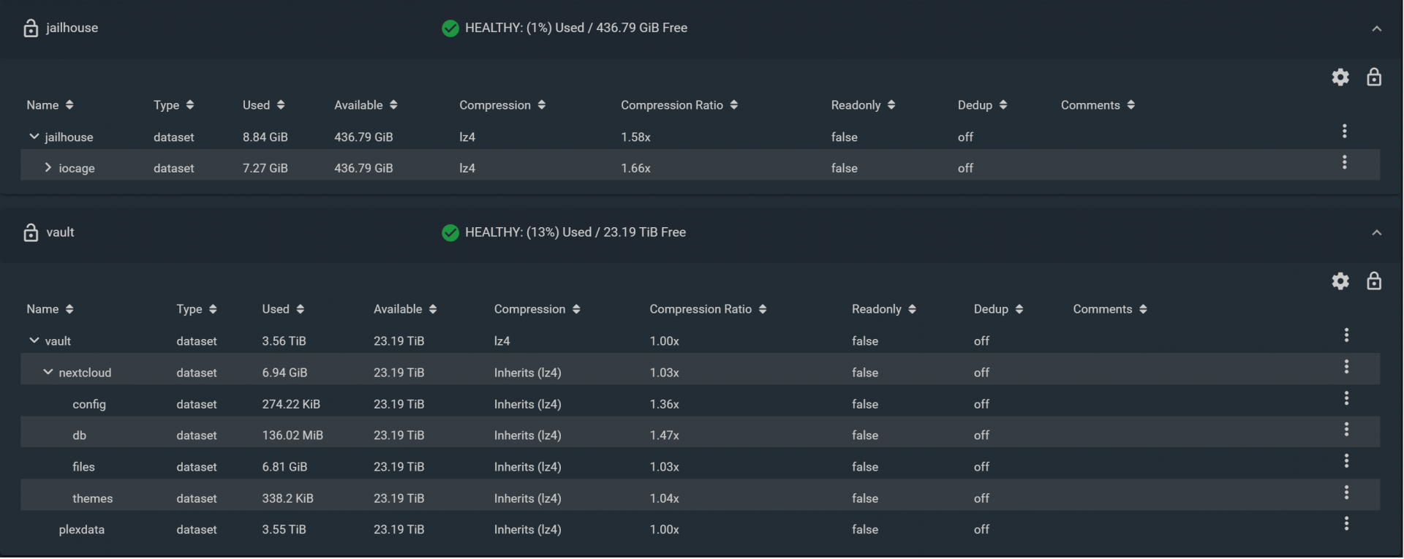Image resolution: width=1404 pixels, height=559 pixels.
Task: Collapse the jailhouse pool panel
Action: pyautogui.click(x=1376, y=28)
